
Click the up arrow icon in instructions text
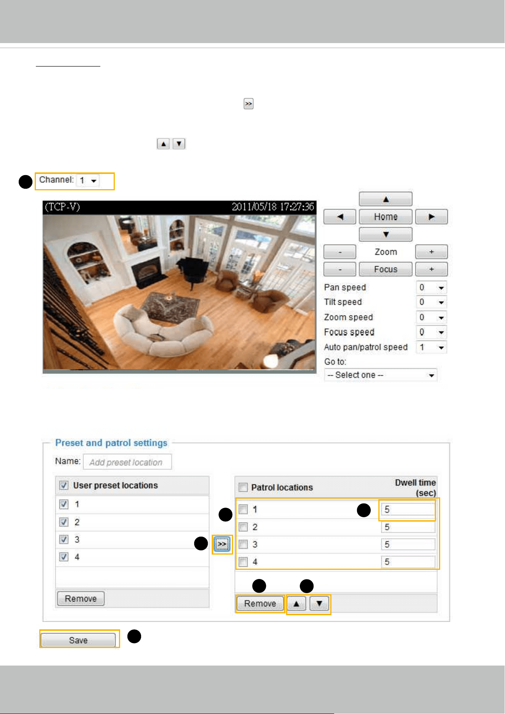tap(163, 144)
